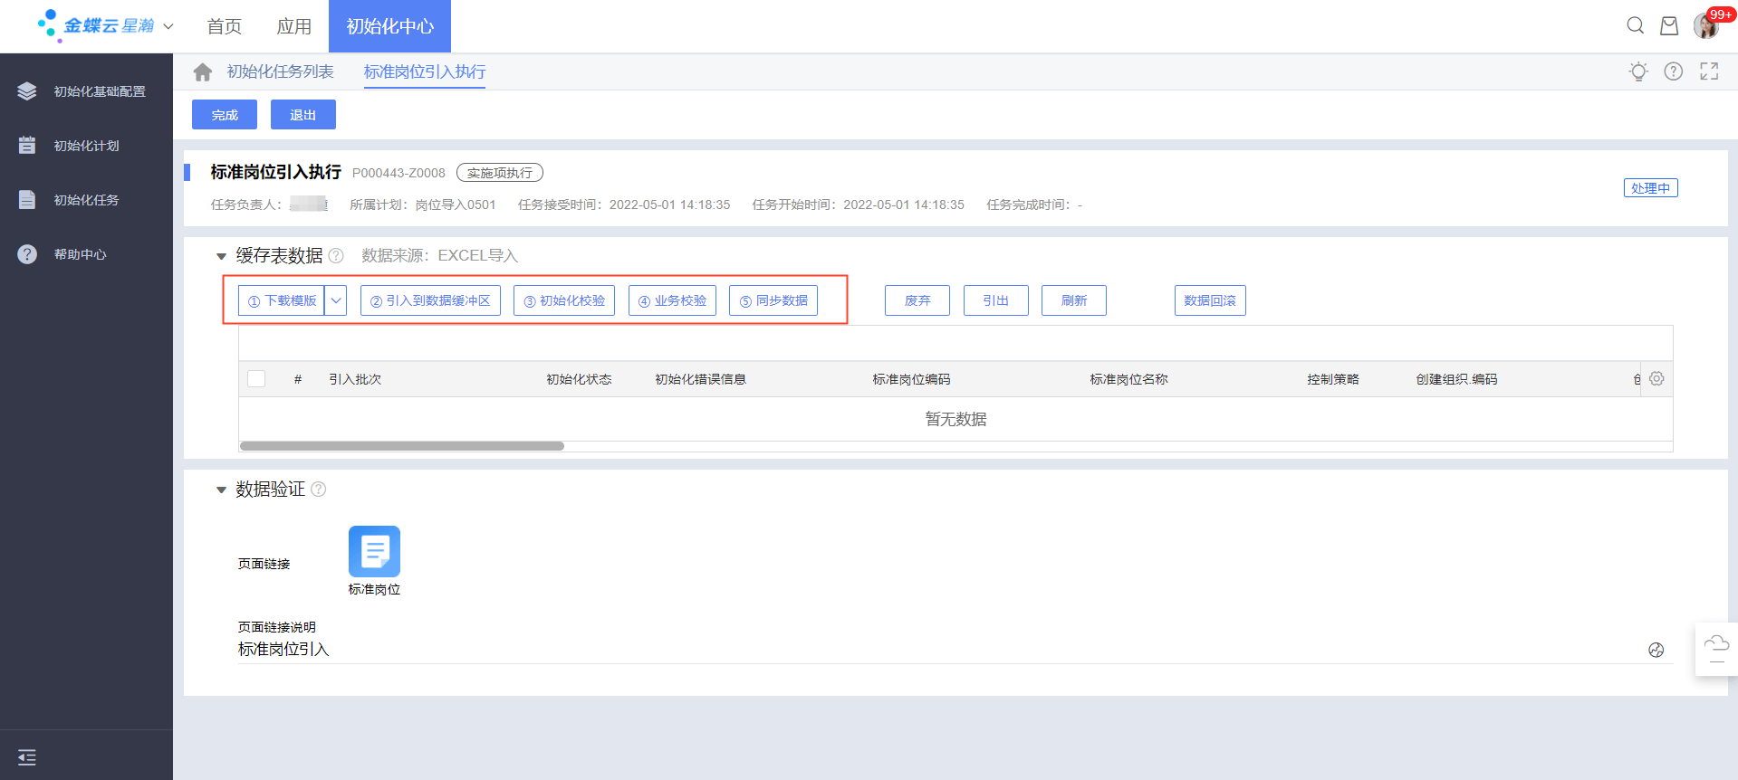The height and width of the screenshot is (780, 1738).
Task: Click the horizontal table scrollbar
Action: click(x=402, y=446)
